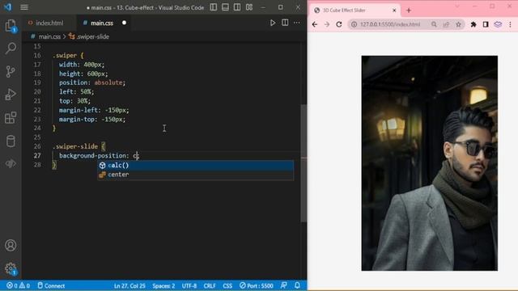518x291 pixels.
Task: Click the browser address bar URL
Action: (390, 24)
